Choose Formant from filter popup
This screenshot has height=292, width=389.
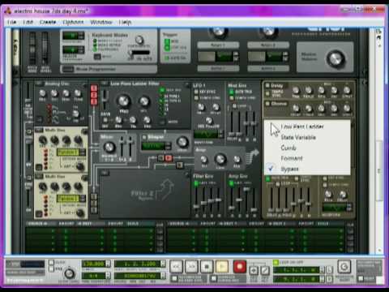click(307, 158)
